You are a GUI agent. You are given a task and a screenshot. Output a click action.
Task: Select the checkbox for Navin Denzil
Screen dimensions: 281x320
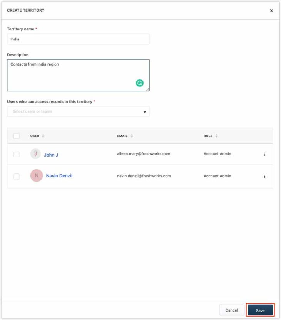17,176
